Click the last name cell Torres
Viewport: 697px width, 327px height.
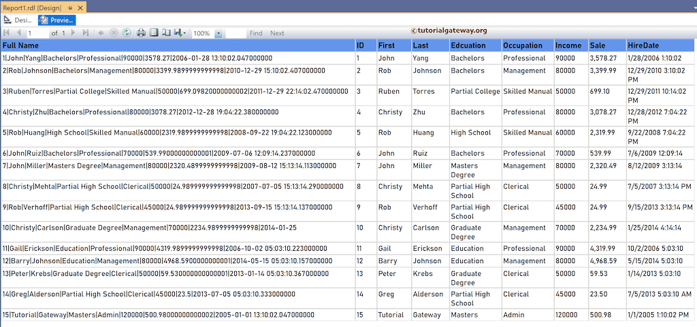click(430, 95)
